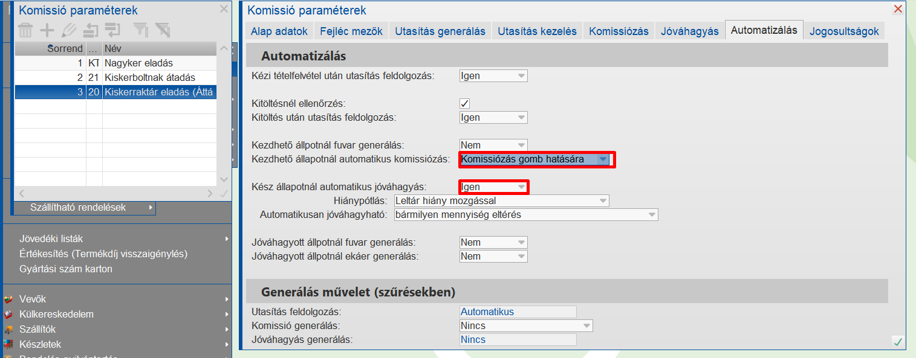This screenshot has width=916, height=358.
Task: Open the Automatikusan jóváhagyható dropdown
Action: pyautogui.click(x=525, y=215)
